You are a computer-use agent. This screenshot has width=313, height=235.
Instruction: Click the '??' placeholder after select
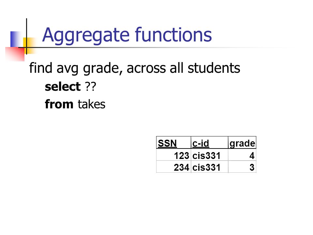(90, 86)
